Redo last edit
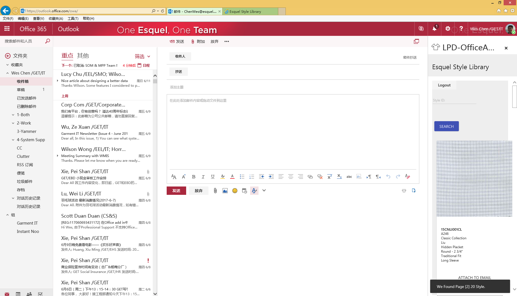 point(398,177)
